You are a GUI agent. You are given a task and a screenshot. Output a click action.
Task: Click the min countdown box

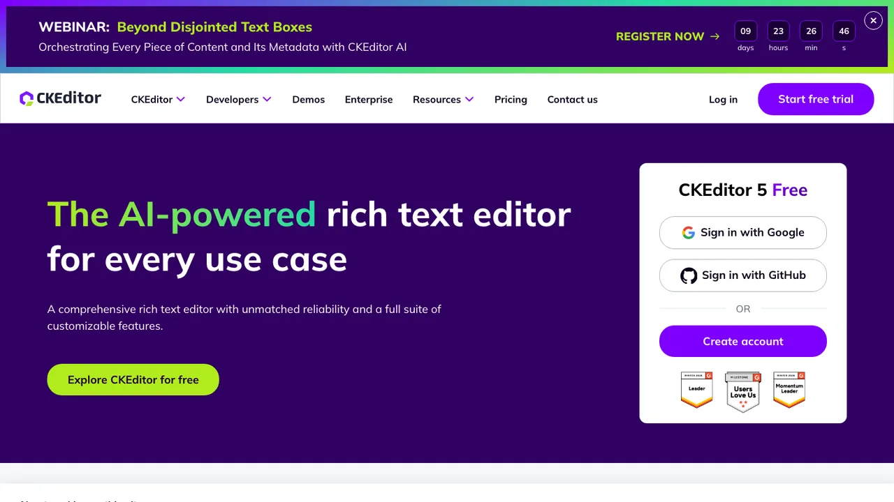811,31
